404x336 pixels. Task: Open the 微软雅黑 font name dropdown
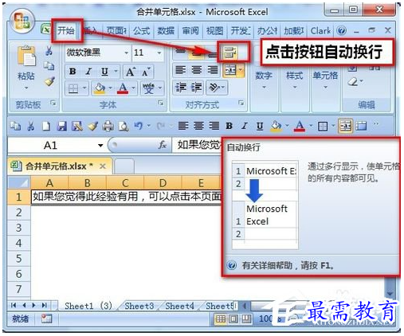click(x=127, y=53)
